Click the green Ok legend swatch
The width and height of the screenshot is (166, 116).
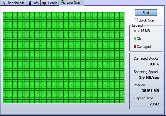135,39
